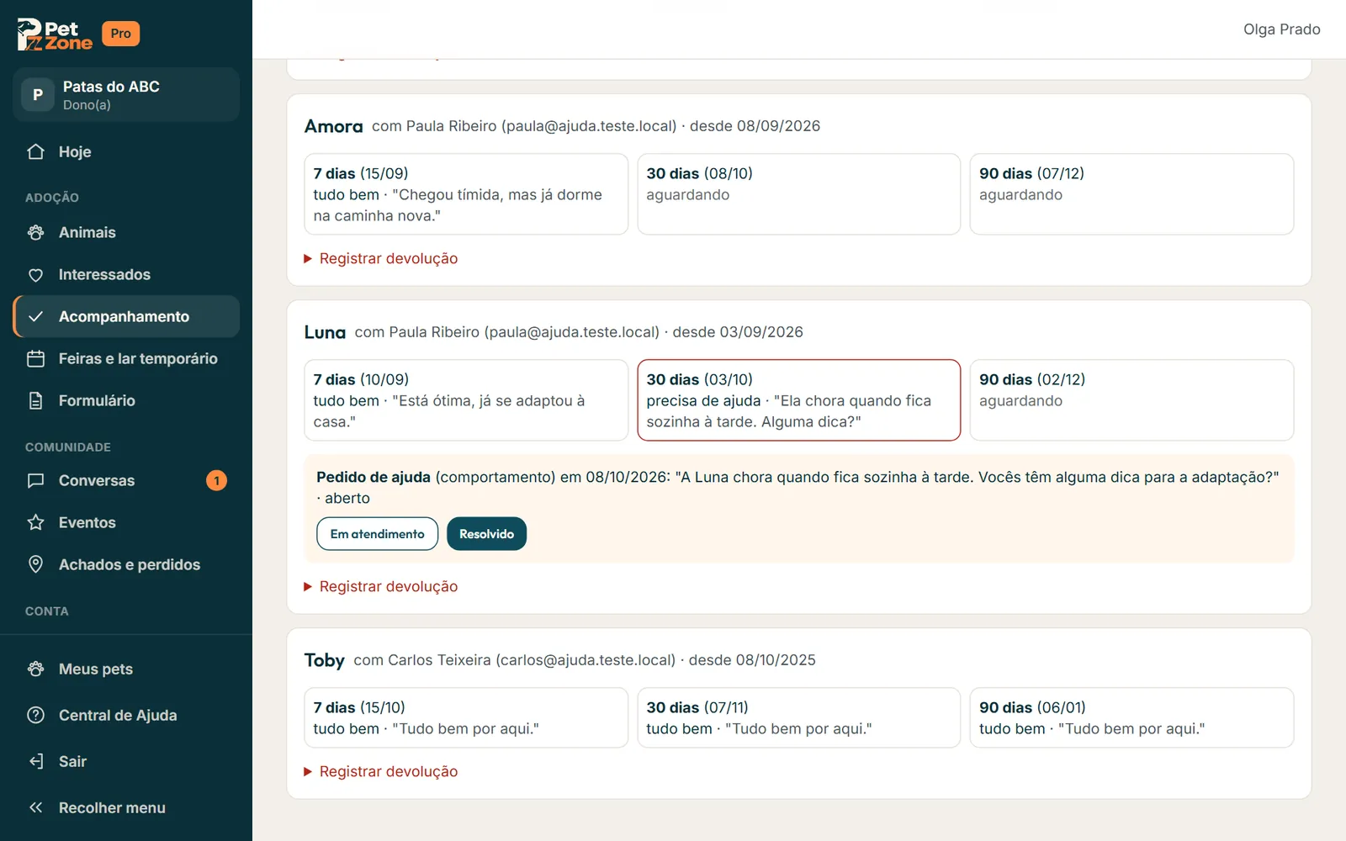Open the Formulário page
Image resolution: width=1346 pixels, height=841 pixels.
pos(126,401)
